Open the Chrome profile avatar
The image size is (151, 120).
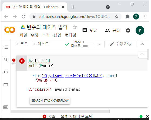[x=136, y=17]
